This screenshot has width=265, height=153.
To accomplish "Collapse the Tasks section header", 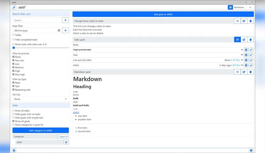I will (41, 105).
